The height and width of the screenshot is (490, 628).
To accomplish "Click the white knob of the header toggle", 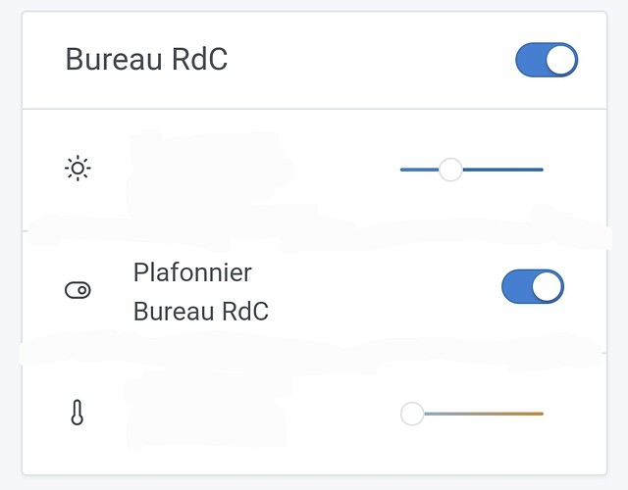I will (561, 60).
